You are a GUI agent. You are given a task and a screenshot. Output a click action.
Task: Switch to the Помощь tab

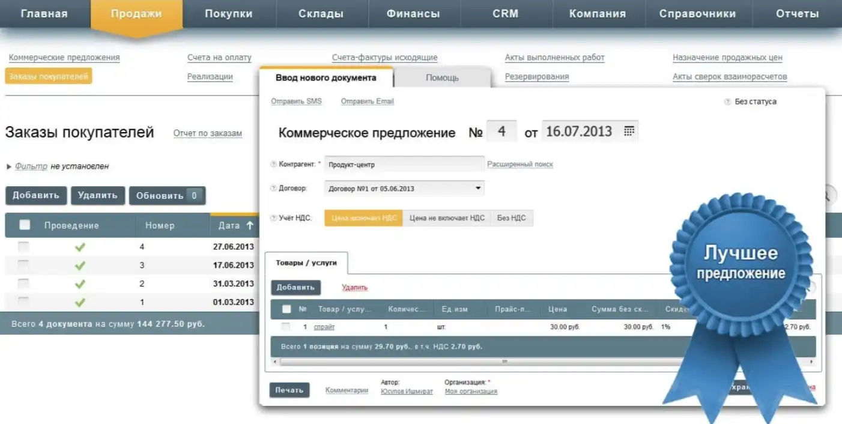pos(443,77)
